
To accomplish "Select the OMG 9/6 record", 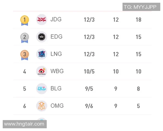I will [89, 106].
